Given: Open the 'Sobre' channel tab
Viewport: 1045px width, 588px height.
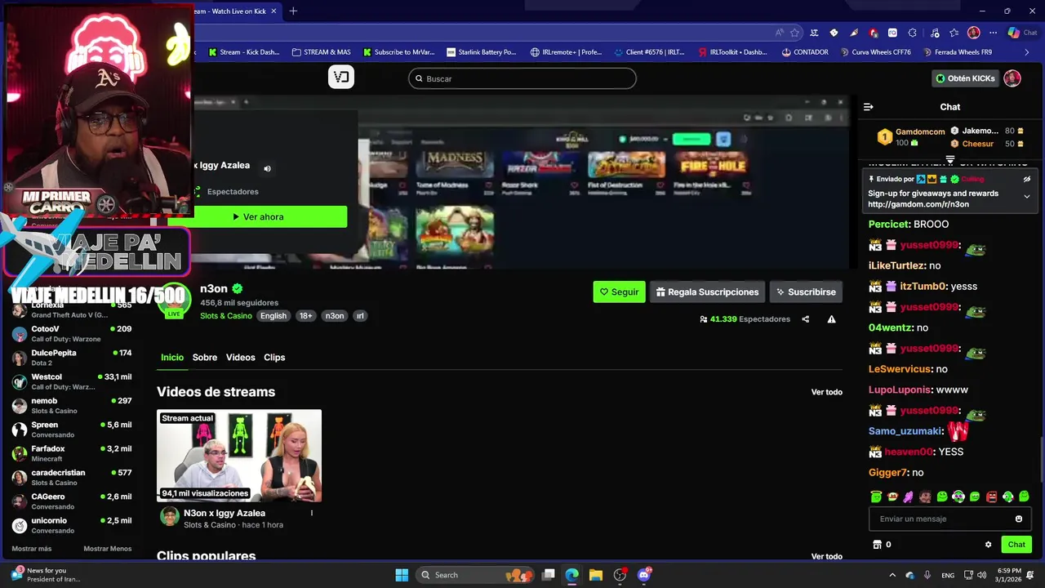Looking at the screenshot, I should click(205, 358).
